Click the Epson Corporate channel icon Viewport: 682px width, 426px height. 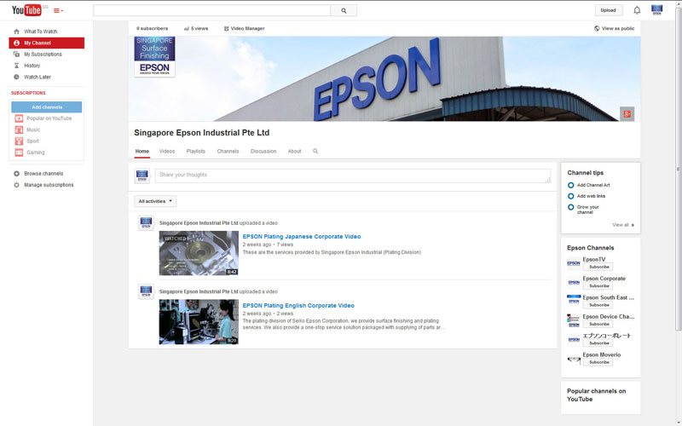click(574, 283)
